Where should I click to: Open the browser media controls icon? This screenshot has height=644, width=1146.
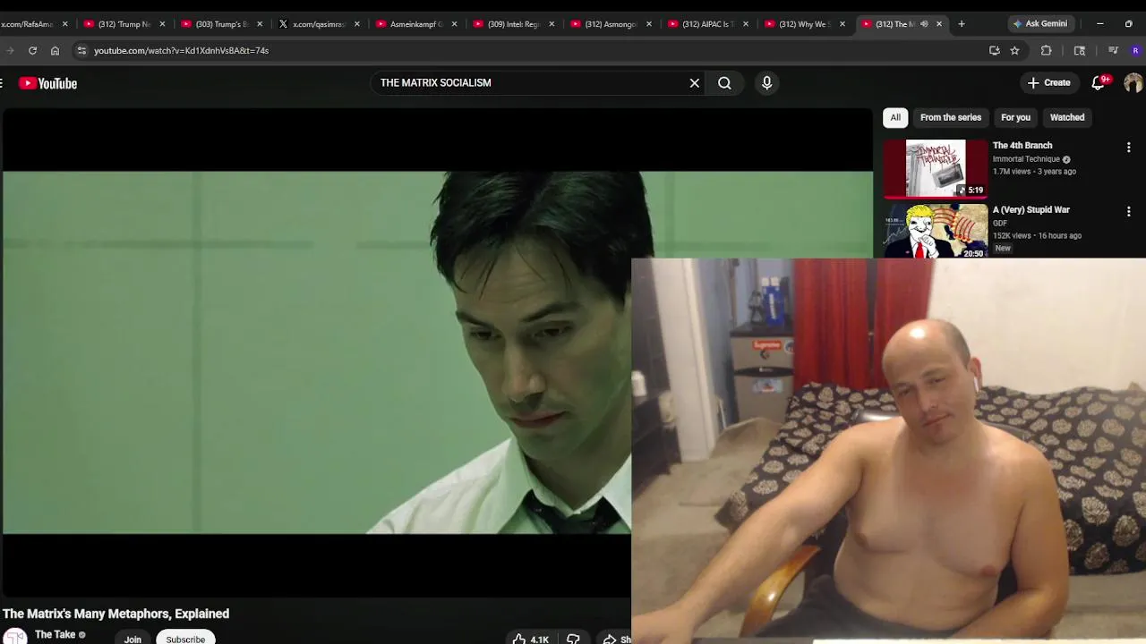point(1113,51)
